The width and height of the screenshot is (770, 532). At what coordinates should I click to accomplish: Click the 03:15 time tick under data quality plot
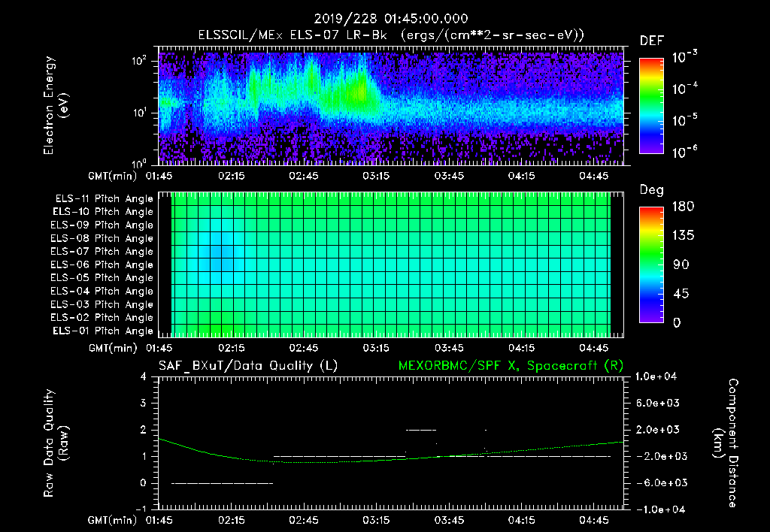(376, 520)
